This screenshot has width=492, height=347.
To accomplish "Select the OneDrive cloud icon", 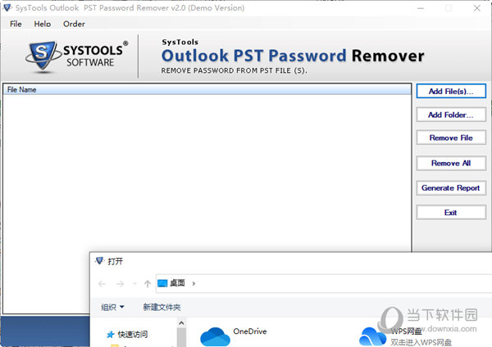I will tap(215, 336).
